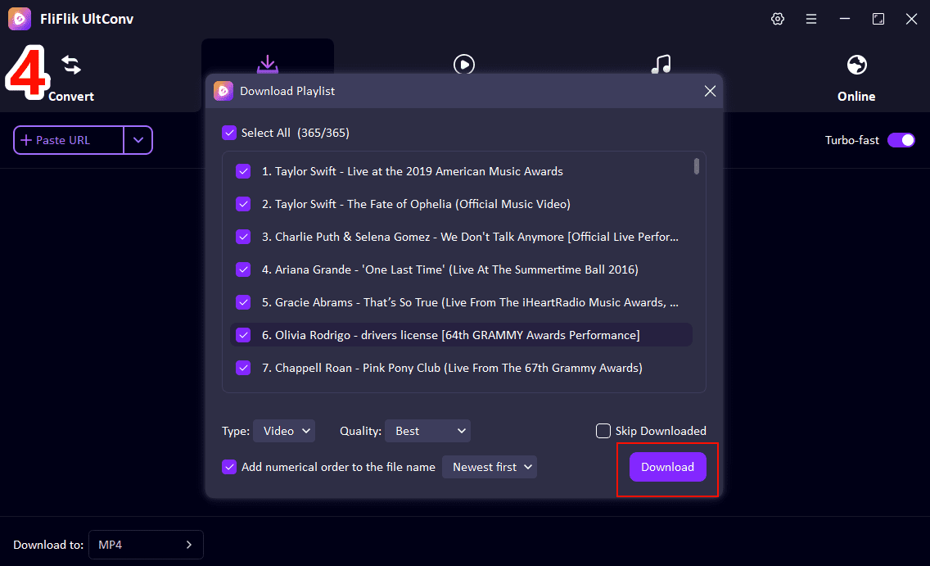Enable the Skip Downloaded checkbox
The image size is (930, 566).
click(603, 431)
